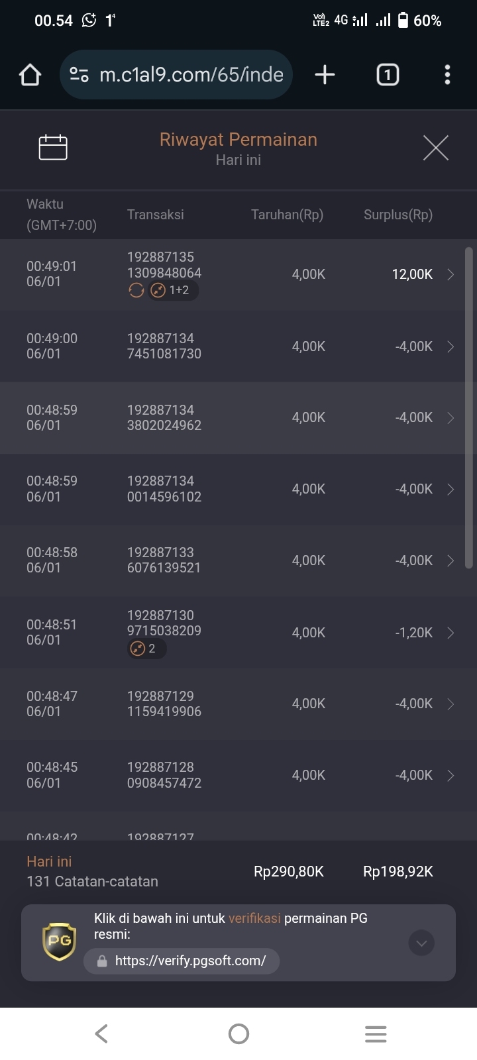Tap the free spin 1+2 badge
The width and height of the screenshot is (477, 1060).
172,290
